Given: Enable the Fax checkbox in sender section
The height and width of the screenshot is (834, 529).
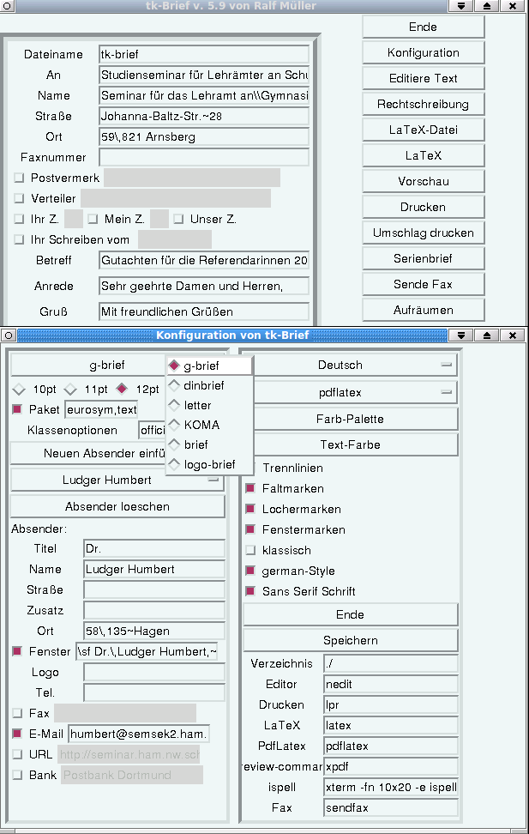Looking at the screenshot, I should tap(17, 713).
